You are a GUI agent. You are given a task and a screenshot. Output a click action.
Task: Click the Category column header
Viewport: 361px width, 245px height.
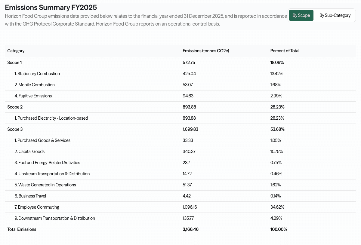tap(16, 51)
